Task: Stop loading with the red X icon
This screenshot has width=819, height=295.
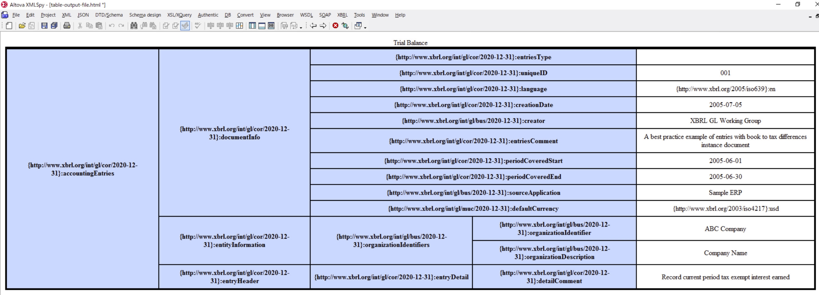Action: pos(335,26)
